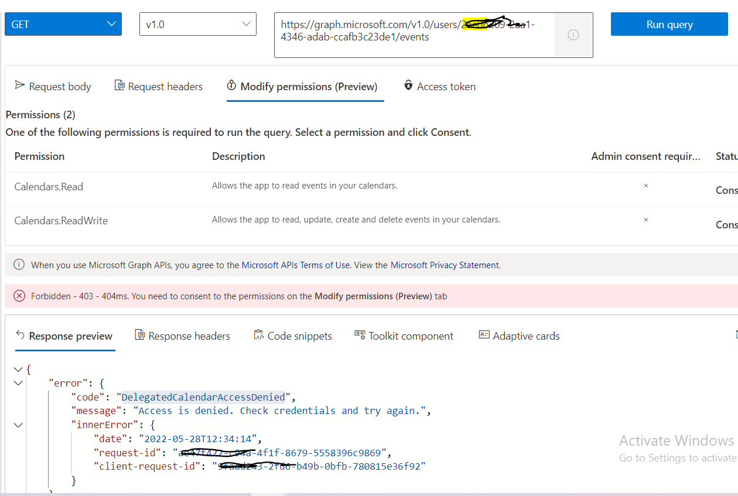Click the Toolkit component icon
This screenshot has width=738, height=496.
358,335
